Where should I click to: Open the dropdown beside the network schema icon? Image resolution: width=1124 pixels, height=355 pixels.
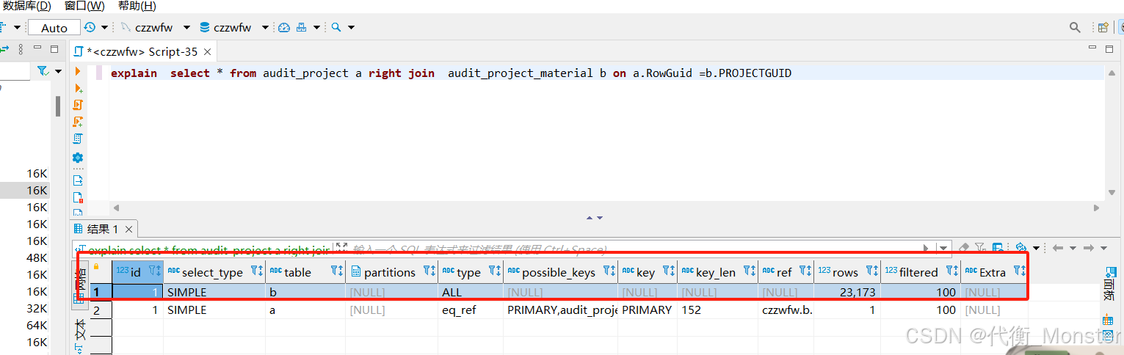point(316,27)
